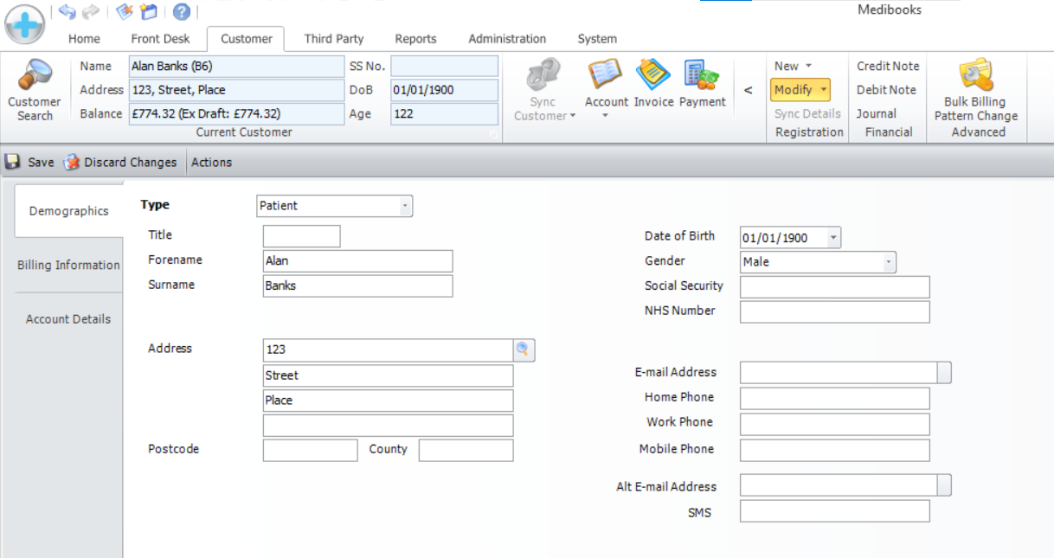The height and width of the screenshot is (558, 1054).
Task: Click the address lookup magnifier icon
Action: click(x=524, y=350)
